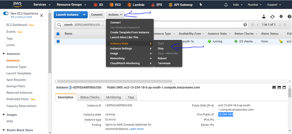The height and width of the screenshot is (134, 292).
Task: Toggle the select-all instances checkbox
Action: [58, 34]
